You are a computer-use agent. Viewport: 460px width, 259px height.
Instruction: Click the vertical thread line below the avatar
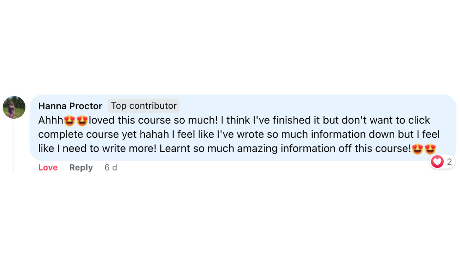(13, 147)
